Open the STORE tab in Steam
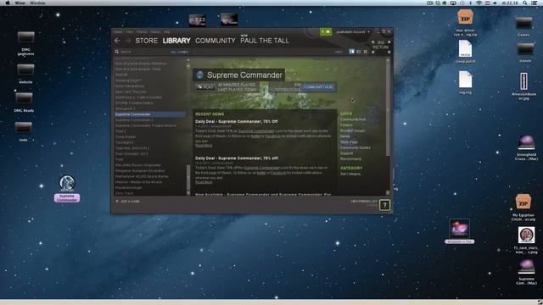This screenshot has width=543, height=305. (147, 41)
